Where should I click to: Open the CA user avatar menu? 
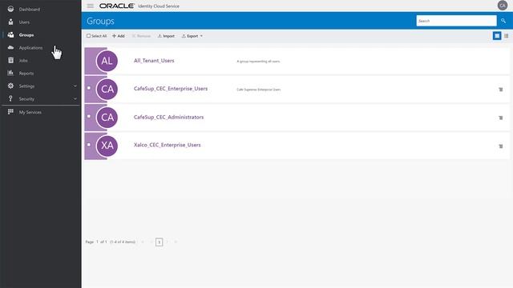click(x=503, y=6)
